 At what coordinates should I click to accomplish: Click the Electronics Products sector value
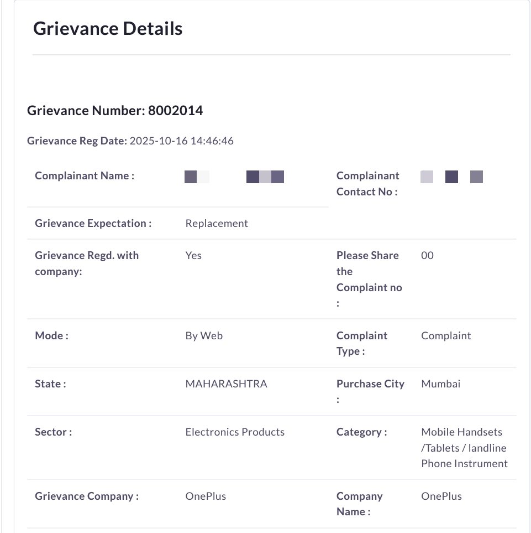(235, 432)
